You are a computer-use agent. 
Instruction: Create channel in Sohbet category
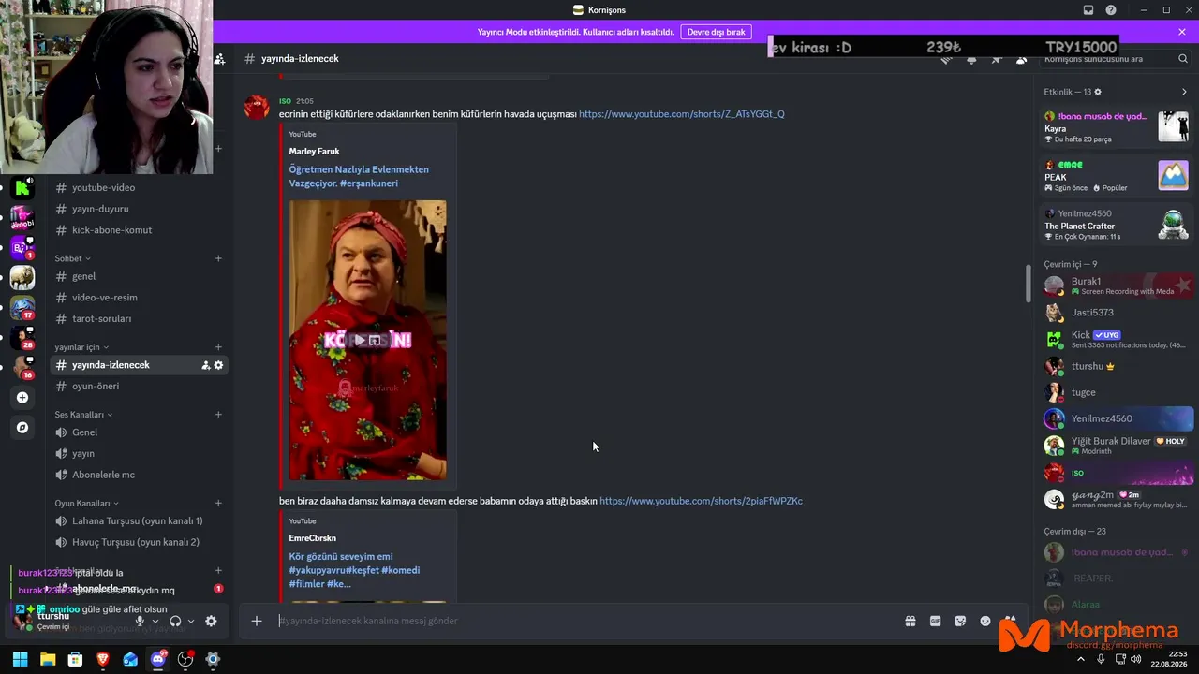coord(218,258)
